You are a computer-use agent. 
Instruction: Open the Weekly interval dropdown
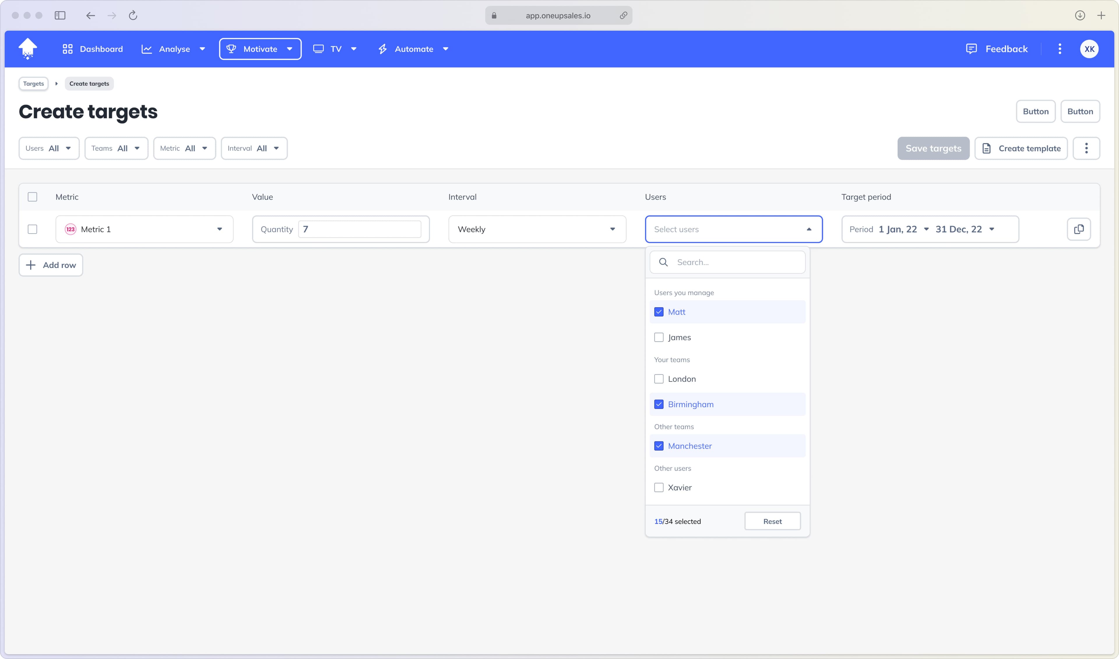537,229
